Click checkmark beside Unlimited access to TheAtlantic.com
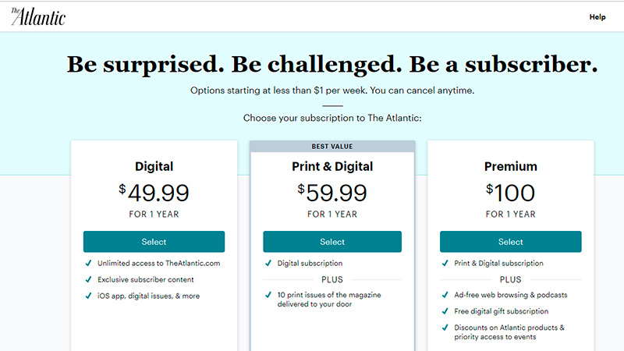The height and width of the screenshot is (351, 624). (88, 264)
